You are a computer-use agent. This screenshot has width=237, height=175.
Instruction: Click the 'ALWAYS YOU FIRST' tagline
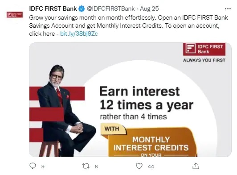click(x=204, y=60)
